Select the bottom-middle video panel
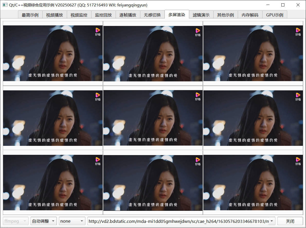 153,183
